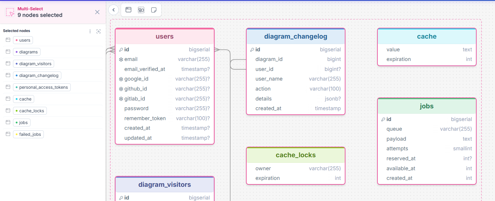Click the attempts column in jobs table
This screenshot has height=201, width=495.
[427, 148]
